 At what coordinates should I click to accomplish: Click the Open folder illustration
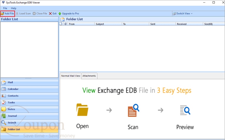[x=82, y=110]
